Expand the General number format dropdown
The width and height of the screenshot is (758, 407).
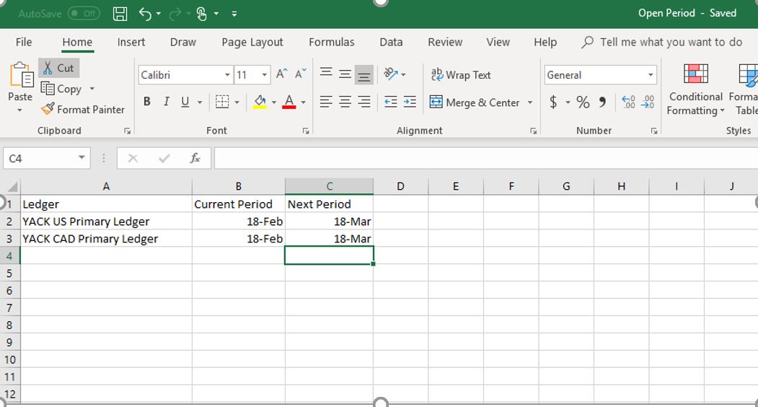(x=651, y=75)
